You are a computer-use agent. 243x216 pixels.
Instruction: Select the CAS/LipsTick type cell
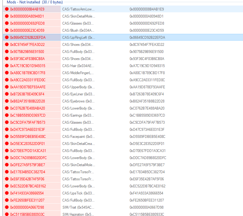coord(78,193)
